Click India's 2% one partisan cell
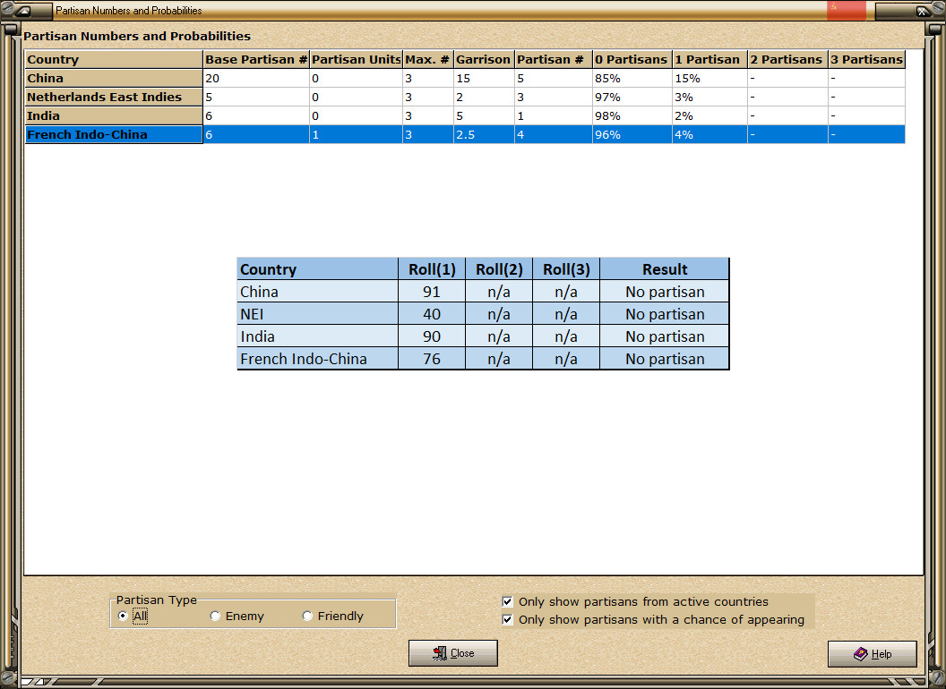Screen dimensions: 946x689 [x=709, y=115]
